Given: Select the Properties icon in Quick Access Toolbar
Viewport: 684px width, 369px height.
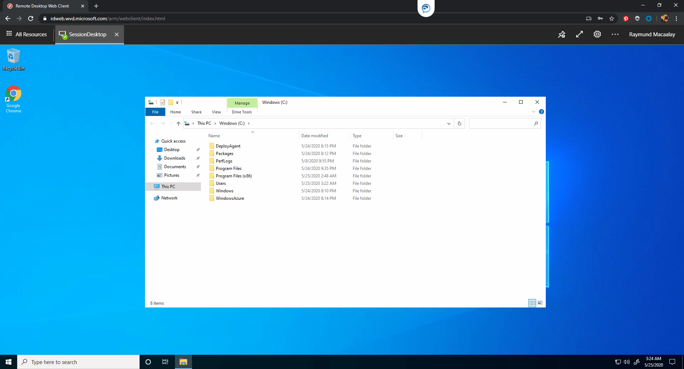Looking at the screenshot, I should coord(162,102).
